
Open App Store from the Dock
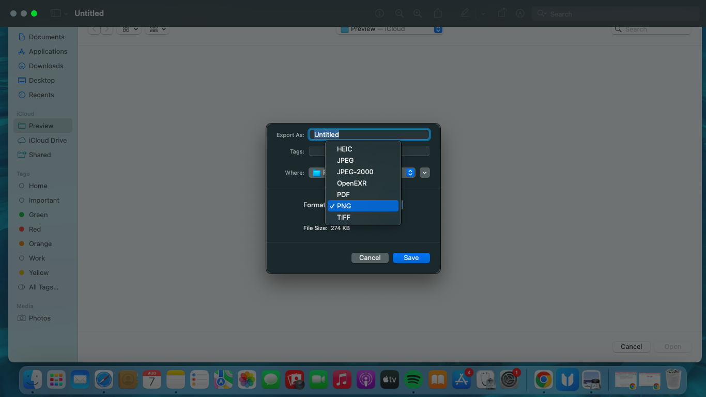461,380
